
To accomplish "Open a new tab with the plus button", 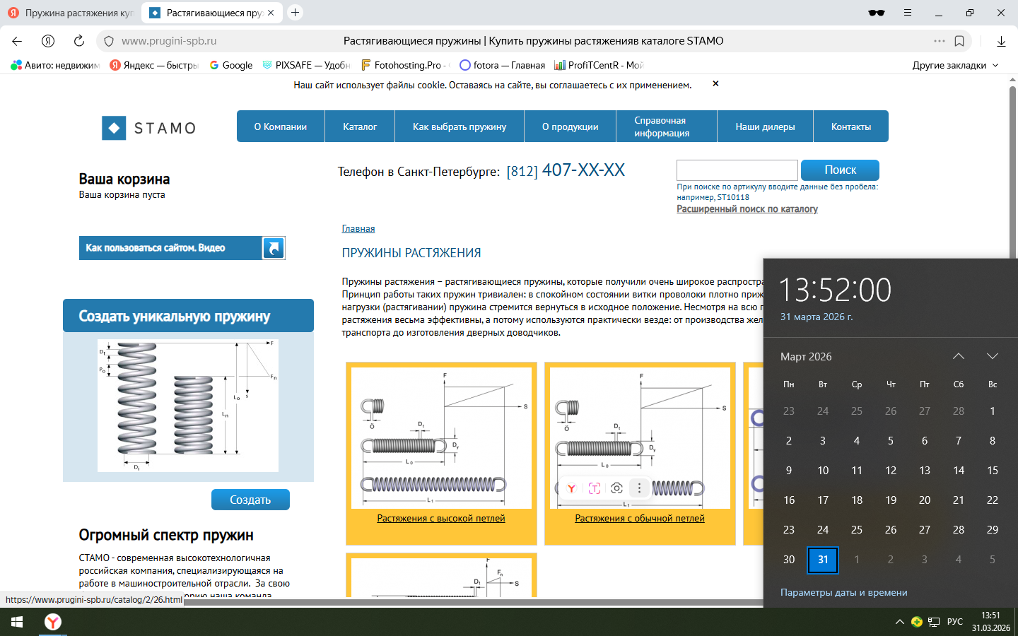I will 296,13.
